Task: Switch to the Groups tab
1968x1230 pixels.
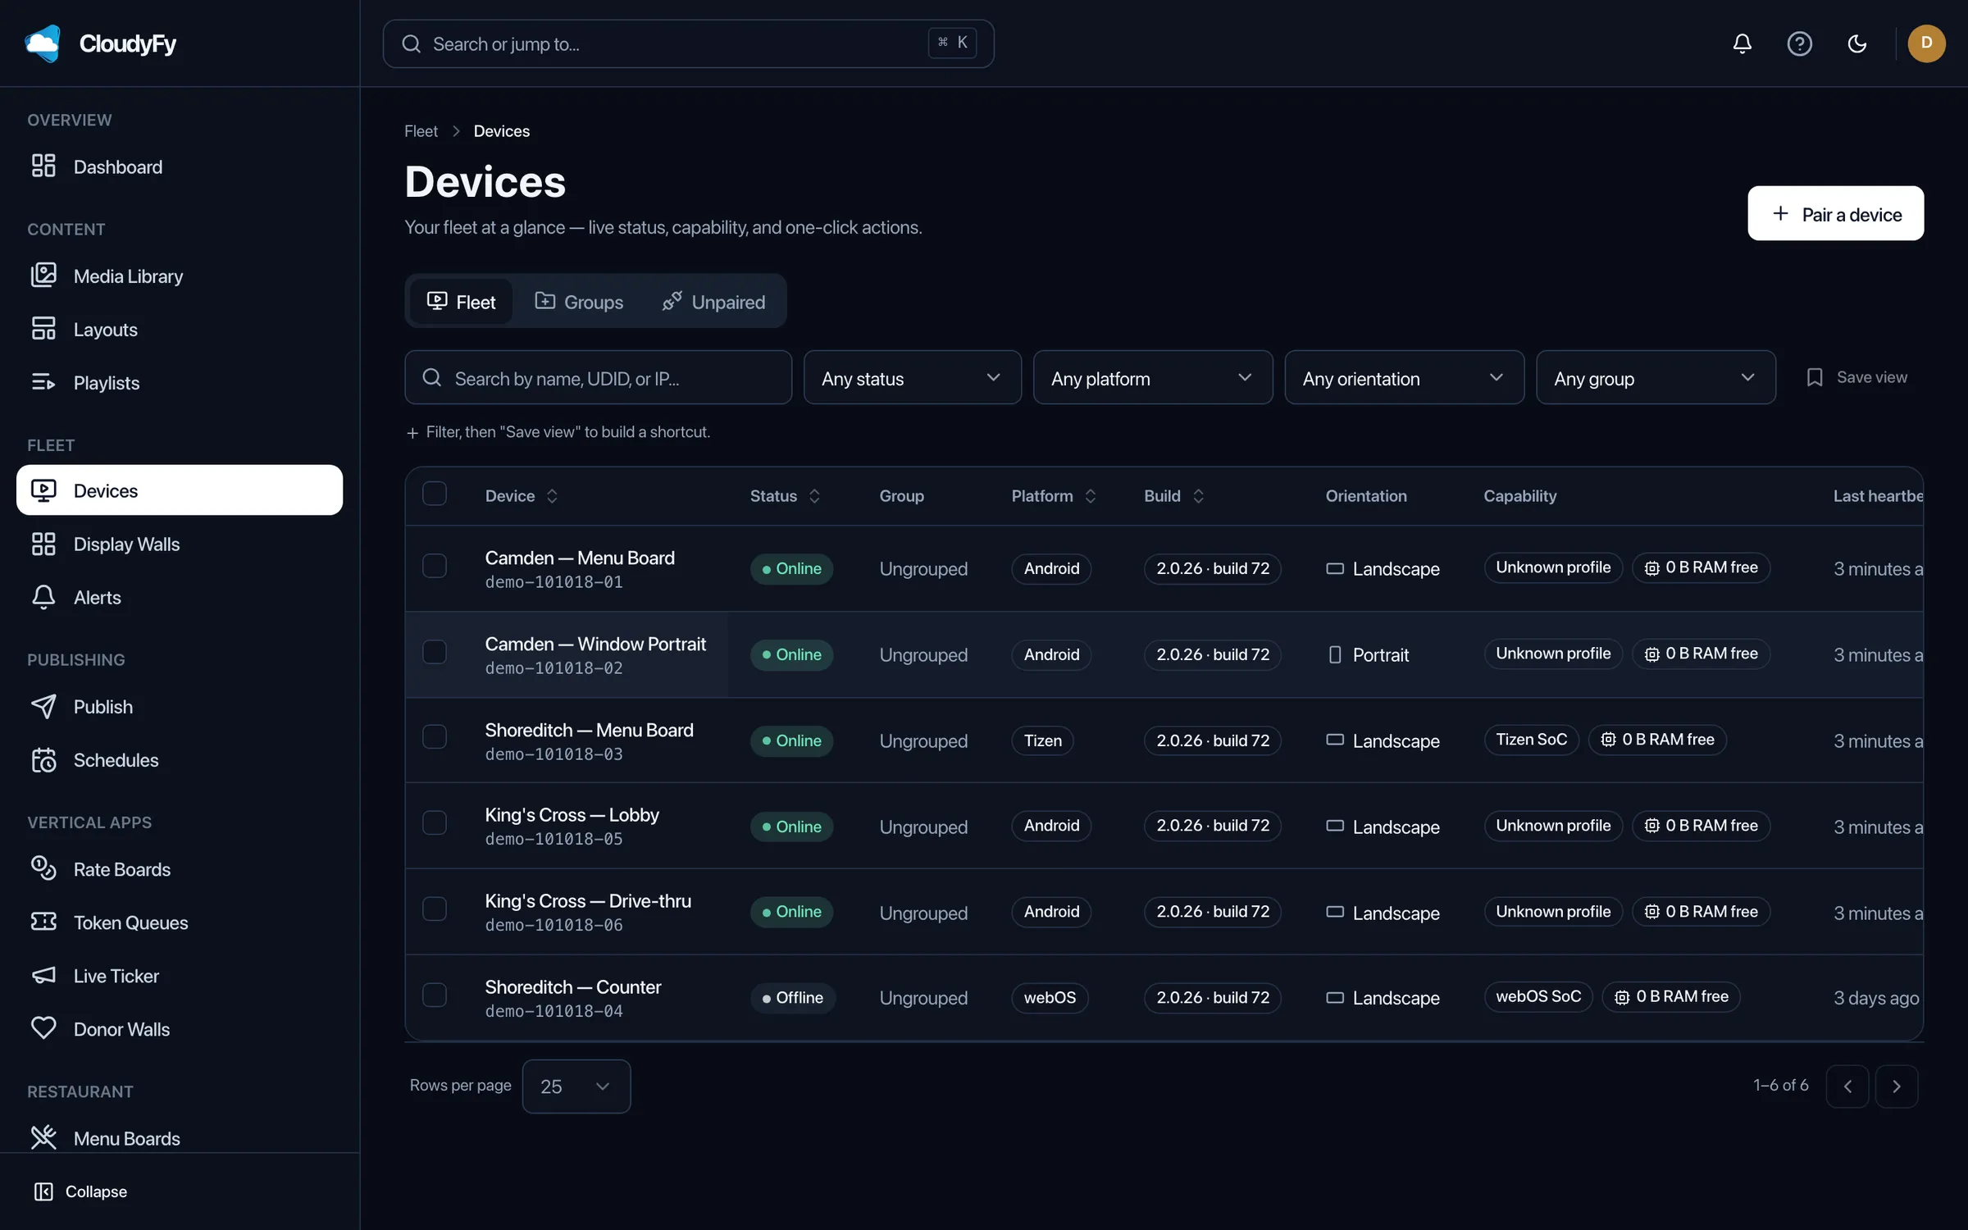Action: pyautogui.click(x=579, y=302)
